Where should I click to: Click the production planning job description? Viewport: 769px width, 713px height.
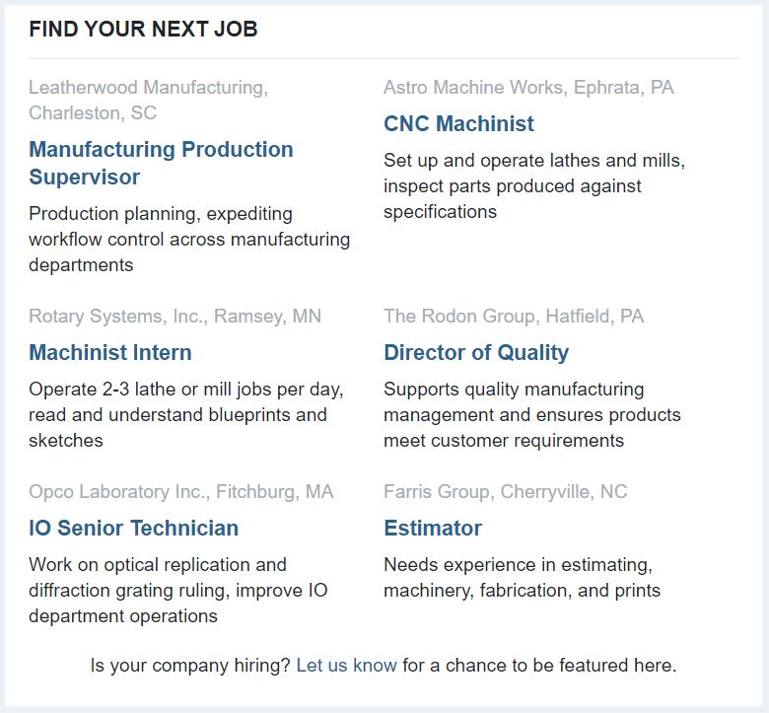189,240
